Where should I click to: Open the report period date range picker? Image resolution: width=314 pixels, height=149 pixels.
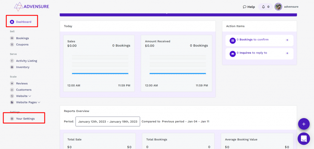(108, 121)
